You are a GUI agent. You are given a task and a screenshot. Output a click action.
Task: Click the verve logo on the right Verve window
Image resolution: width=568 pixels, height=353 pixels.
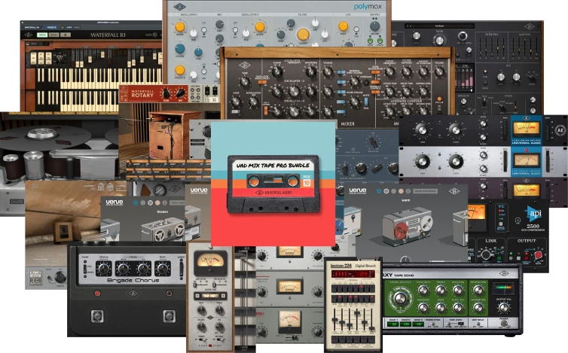coord(358,190)
